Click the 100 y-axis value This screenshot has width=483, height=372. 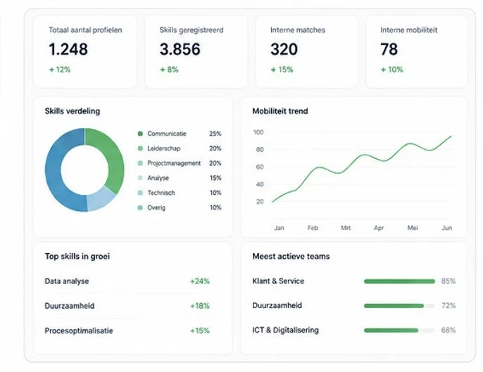point(258,132)
